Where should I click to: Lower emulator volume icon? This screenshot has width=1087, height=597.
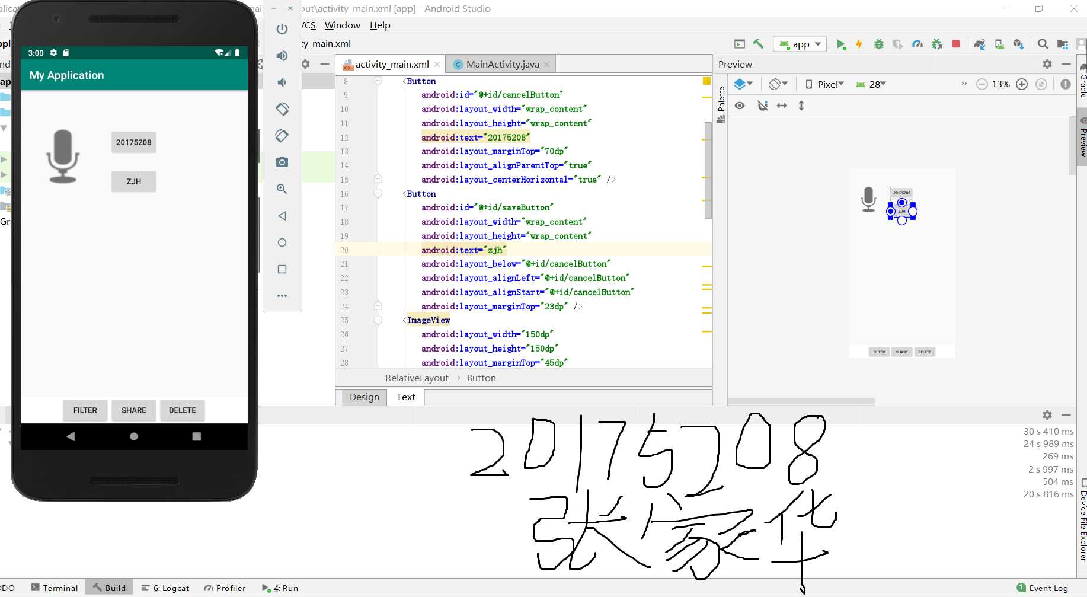[282, 82]
